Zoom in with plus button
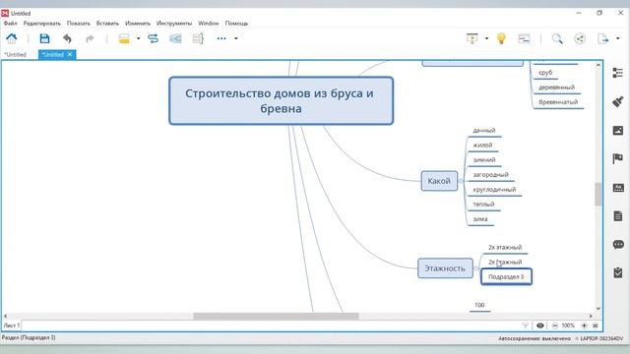The width and height of the screenshot is (630, 354). [x=584, y=325]
